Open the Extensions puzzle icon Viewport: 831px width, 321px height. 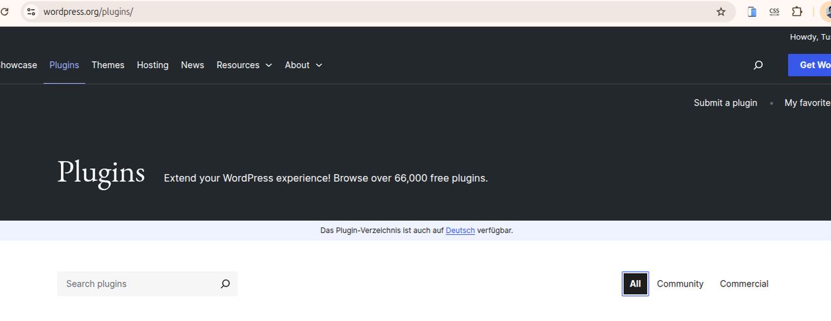pyautogui.click(x=797, y=12)
